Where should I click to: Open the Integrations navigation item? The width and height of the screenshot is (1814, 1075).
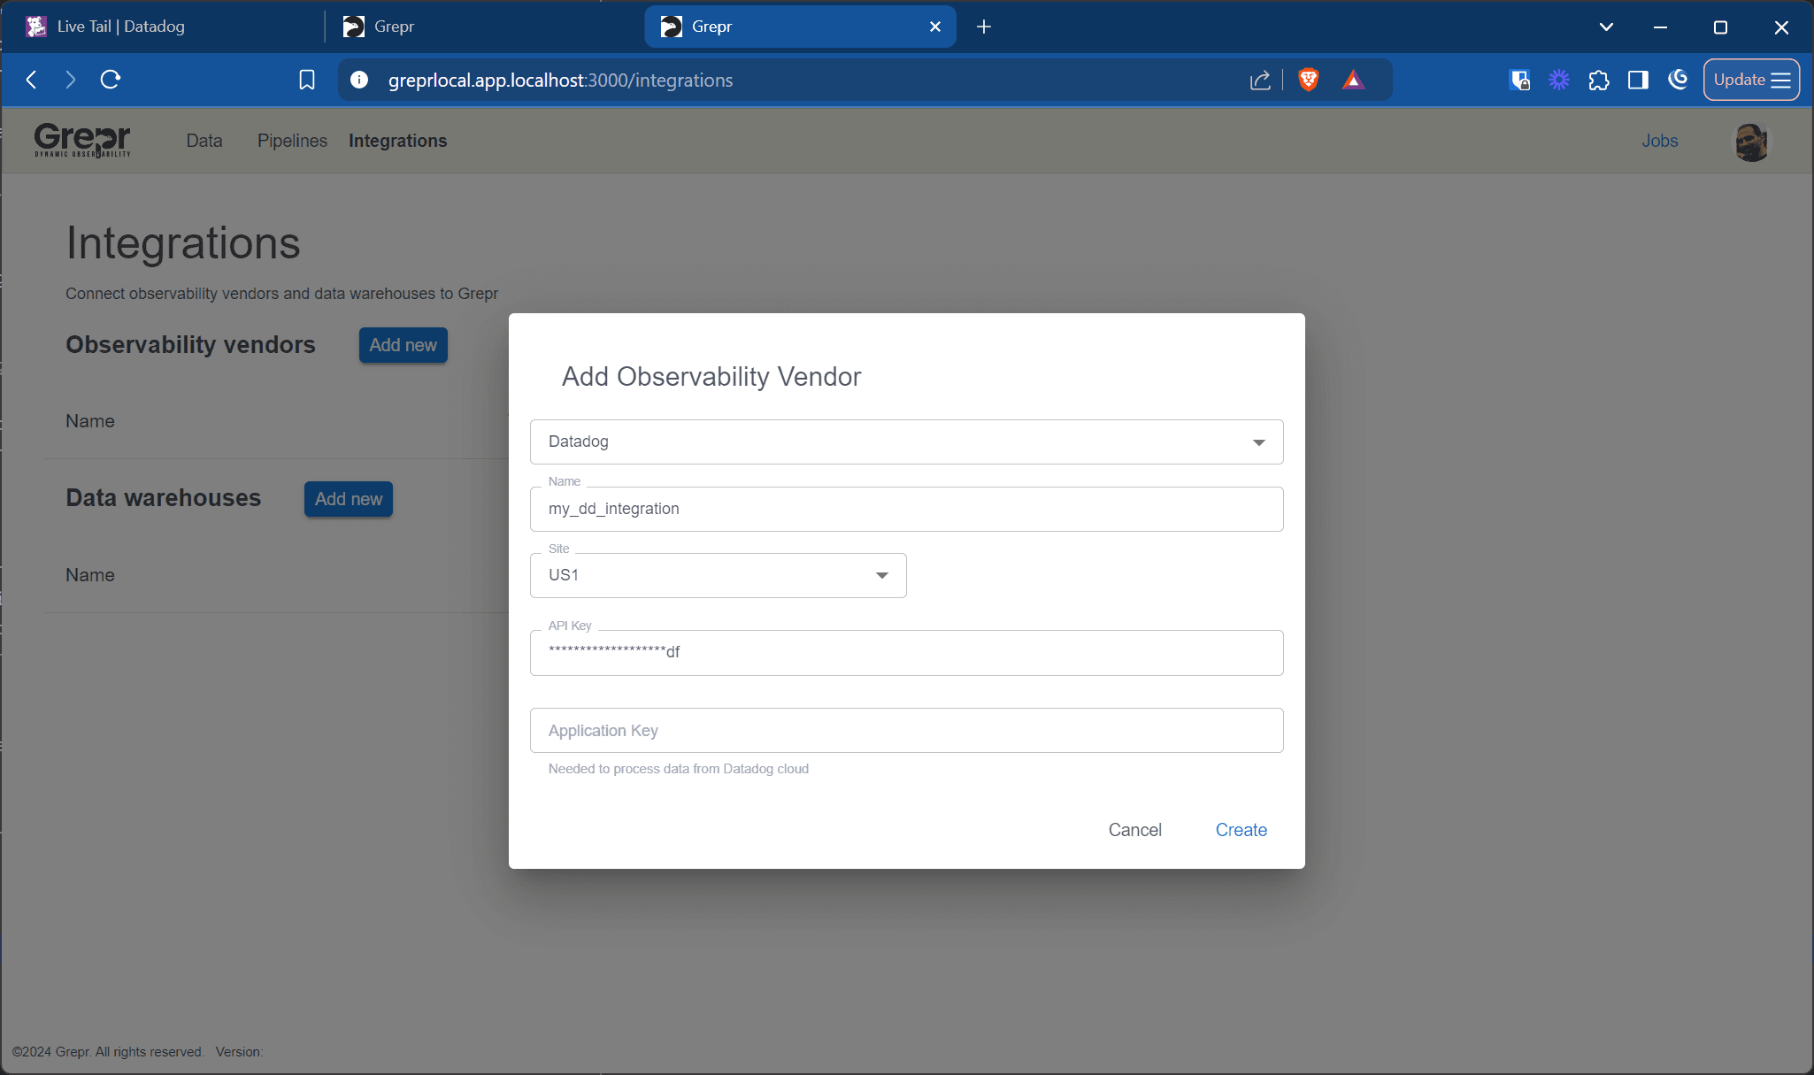pyautogui.click(x=397, y=141)
